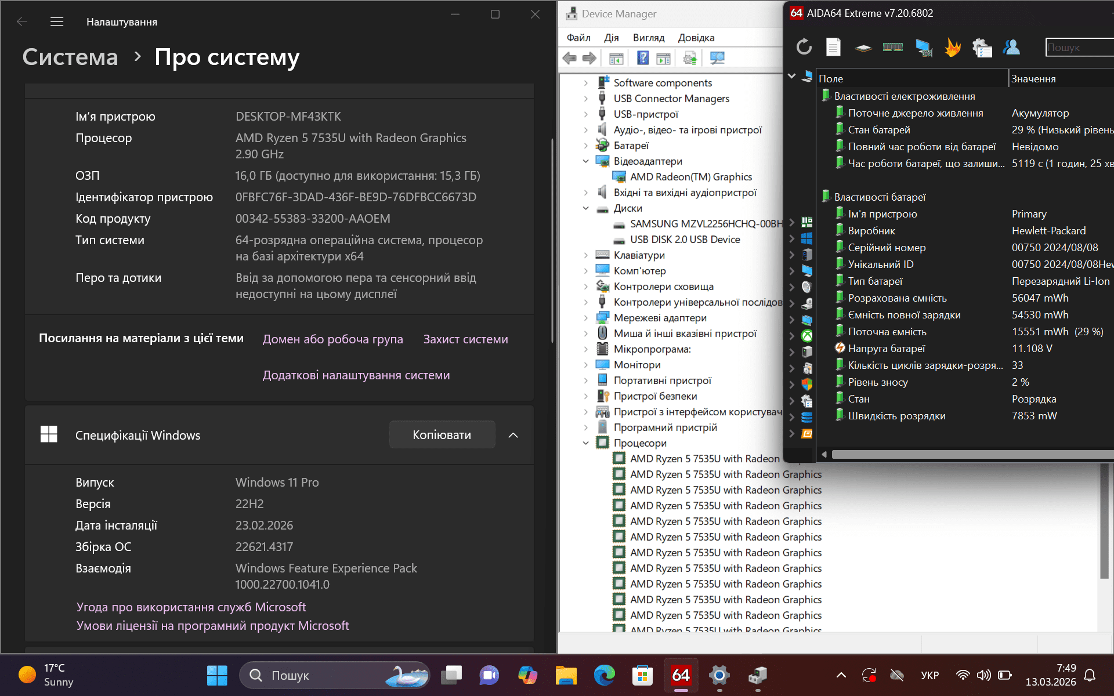Open AIDA64 system stability flame icon
The image size is (1114, 696).
952,47
